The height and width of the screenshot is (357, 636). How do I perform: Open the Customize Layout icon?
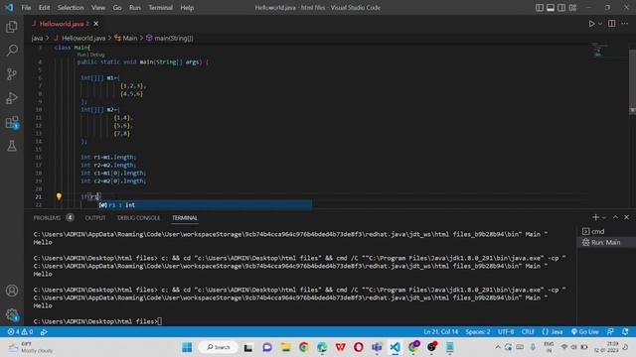pyautogui.click(x=572, y=8)
